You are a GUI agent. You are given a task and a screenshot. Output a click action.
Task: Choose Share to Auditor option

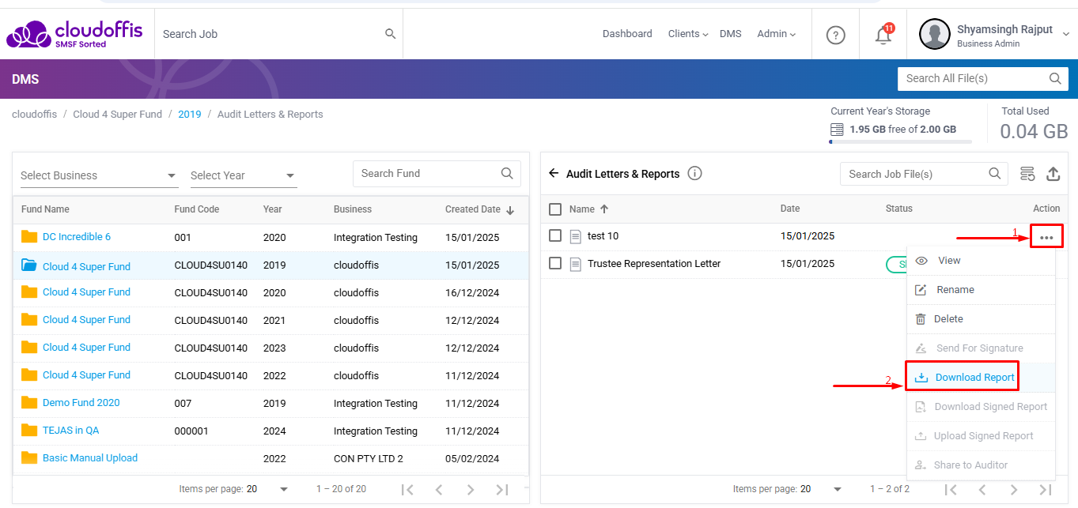point(981,465)
